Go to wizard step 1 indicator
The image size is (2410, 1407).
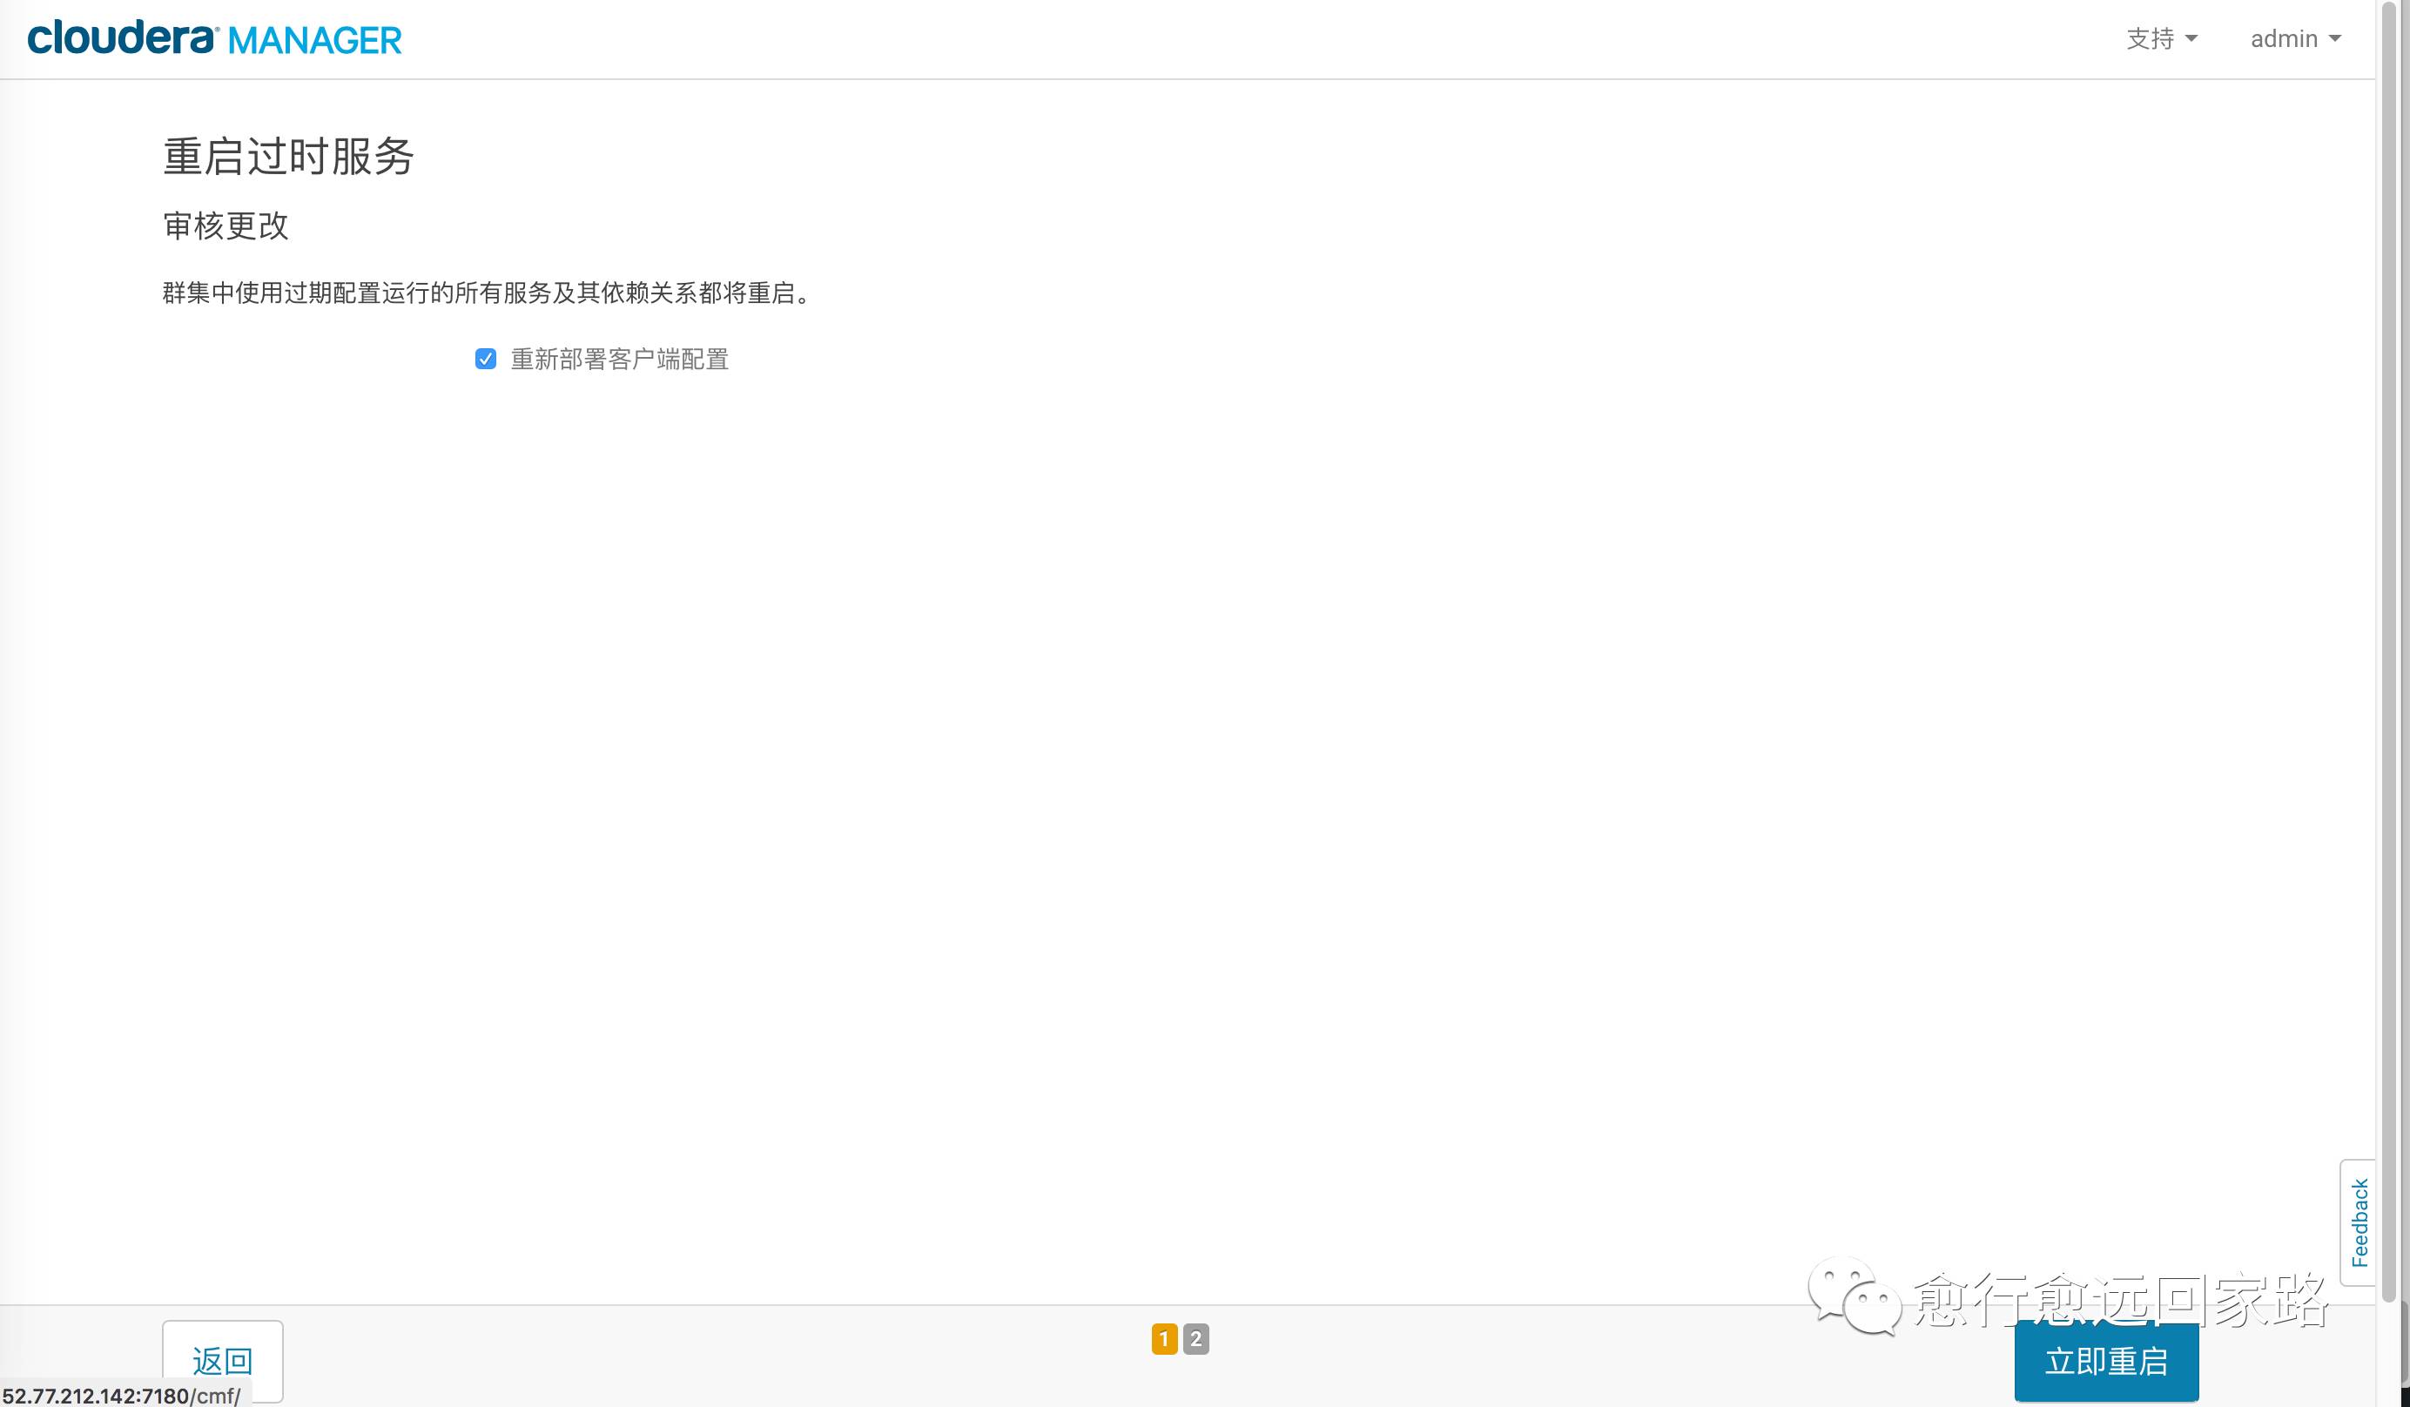click(x=1164, y=1339)
